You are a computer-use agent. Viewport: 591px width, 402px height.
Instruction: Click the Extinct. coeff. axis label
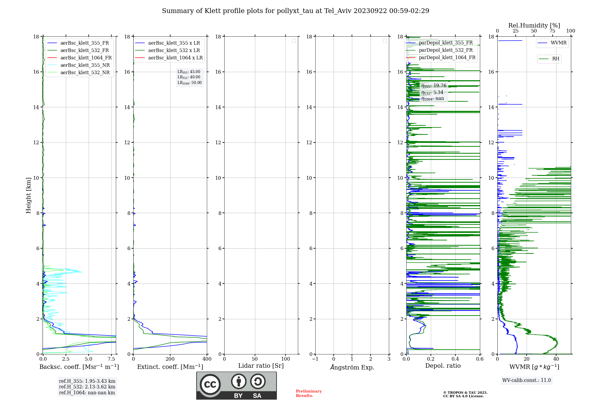click(x=170, y=367)
